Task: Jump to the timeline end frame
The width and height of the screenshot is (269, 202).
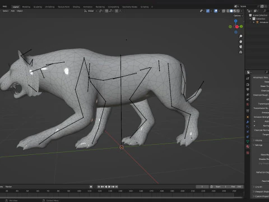Action: click(117, 187)
